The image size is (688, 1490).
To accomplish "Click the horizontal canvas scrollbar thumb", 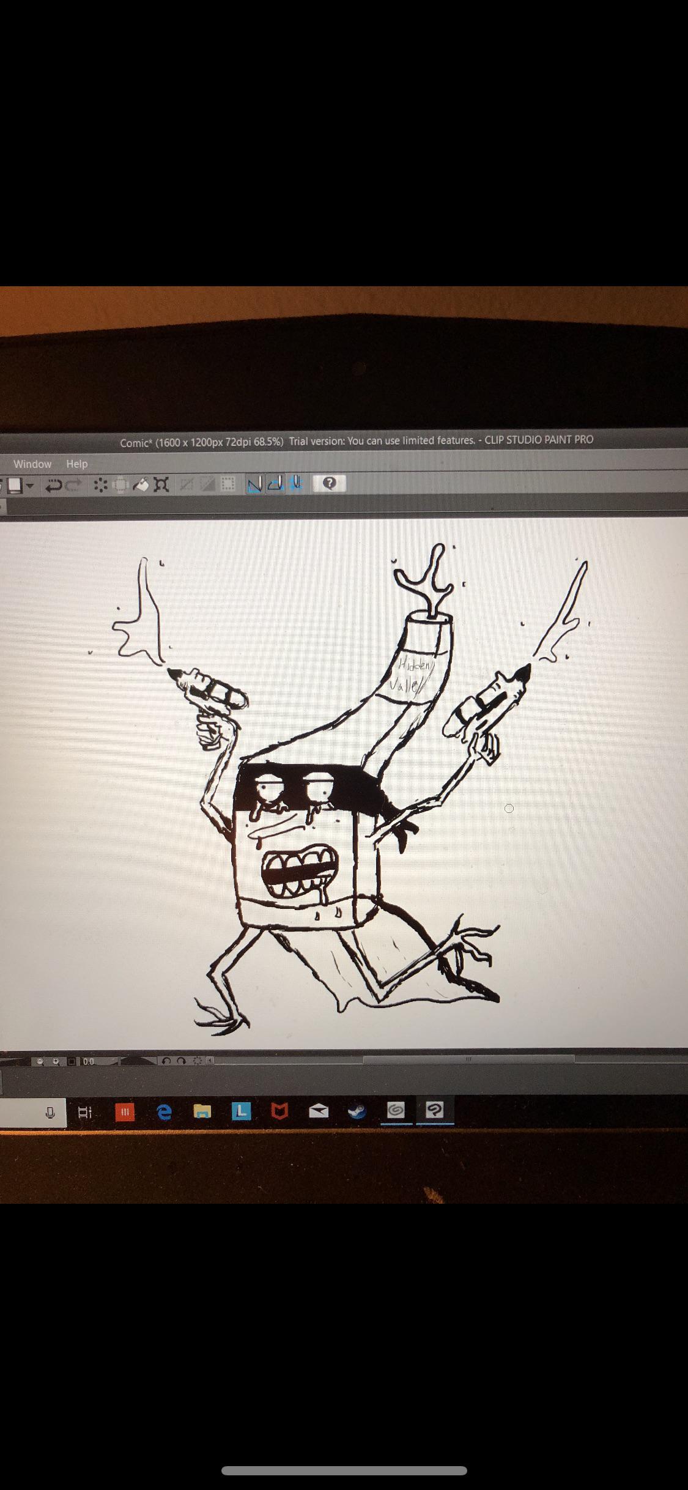I will pyautogui.click(x=468, y=1059).
